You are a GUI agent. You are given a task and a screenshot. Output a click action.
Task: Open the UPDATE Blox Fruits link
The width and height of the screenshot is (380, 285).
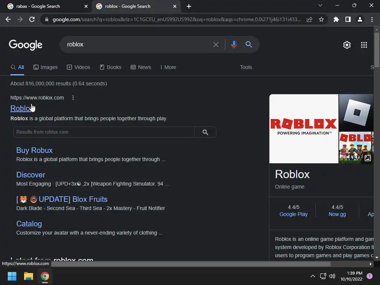(62, 199)
